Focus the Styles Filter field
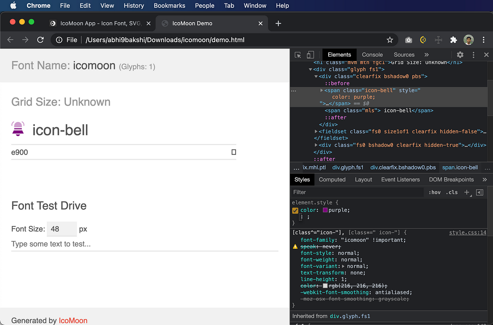Viewport: 493px width, 325px height. point(357,192)
